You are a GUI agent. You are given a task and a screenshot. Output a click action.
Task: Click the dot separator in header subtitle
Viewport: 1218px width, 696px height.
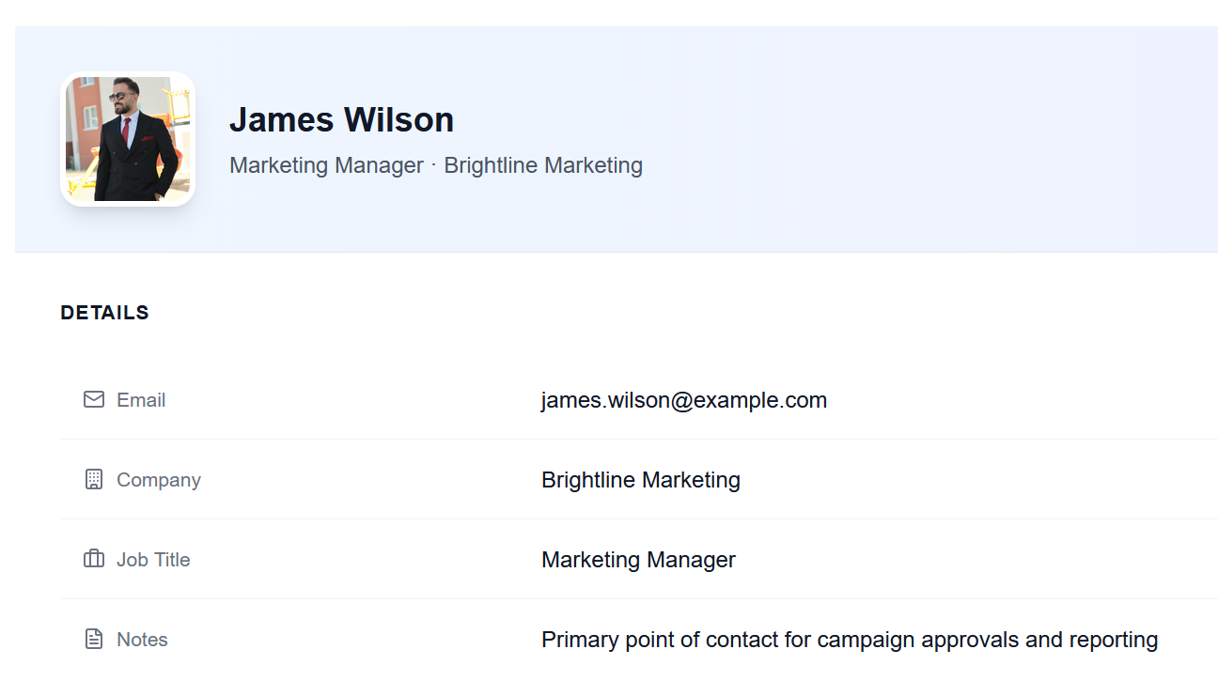[433, 165]
